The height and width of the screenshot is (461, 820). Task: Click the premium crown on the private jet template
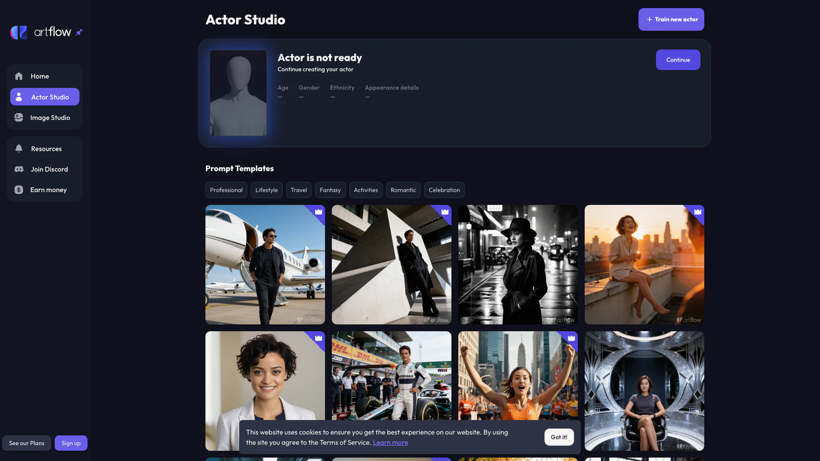319,212
